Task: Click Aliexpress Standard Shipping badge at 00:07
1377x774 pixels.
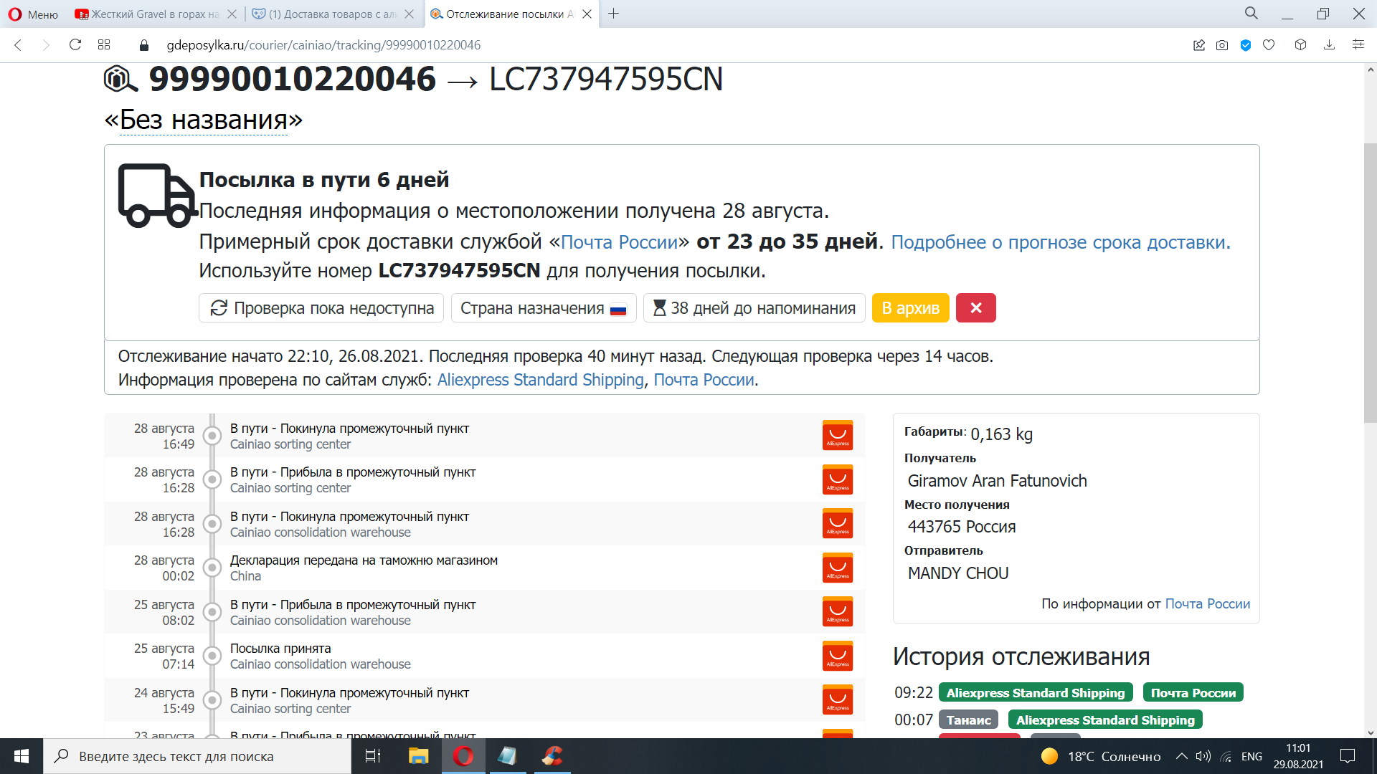Action: tap(1105, 720)
